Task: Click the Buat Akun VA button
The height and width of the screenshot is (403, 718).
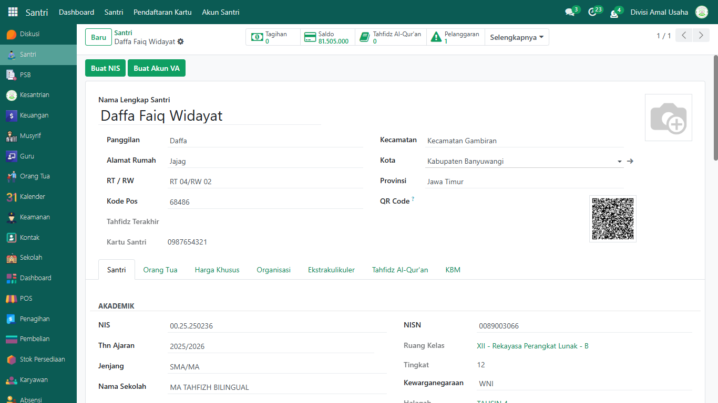Action: 157,68
